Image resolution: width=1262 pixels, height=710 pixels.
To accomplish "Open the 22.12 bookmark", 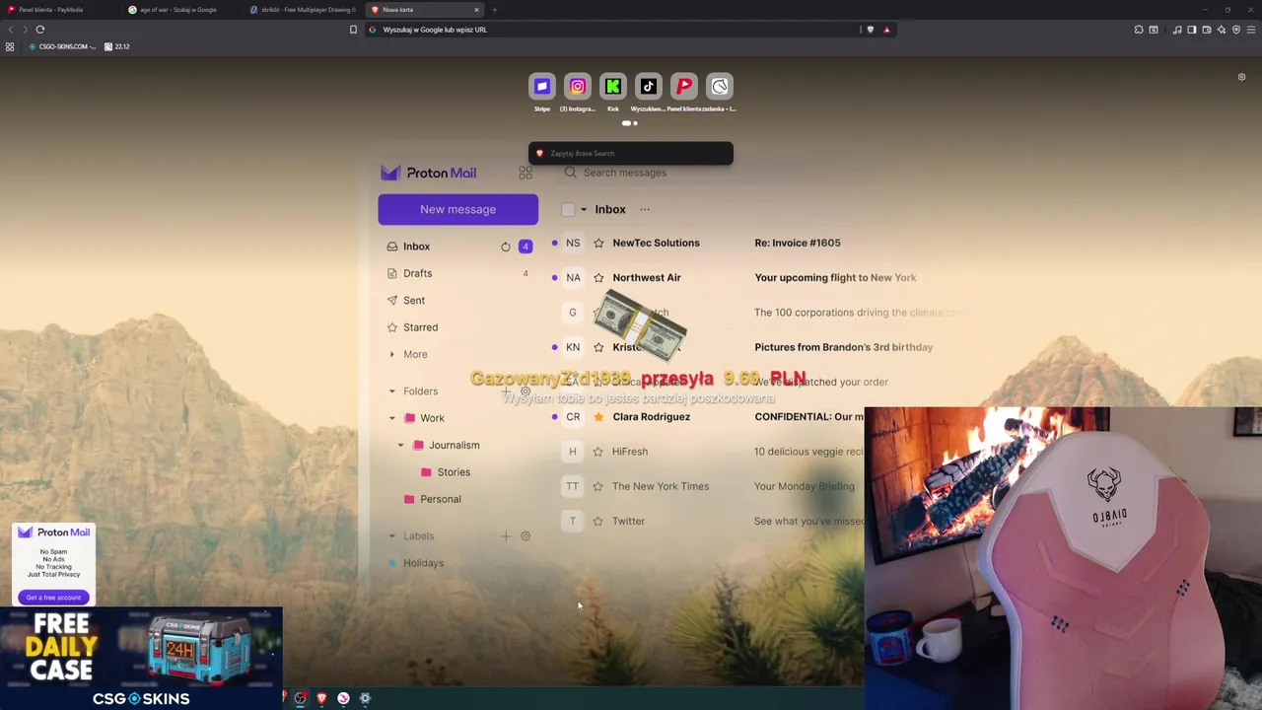I will pos(116,46).
